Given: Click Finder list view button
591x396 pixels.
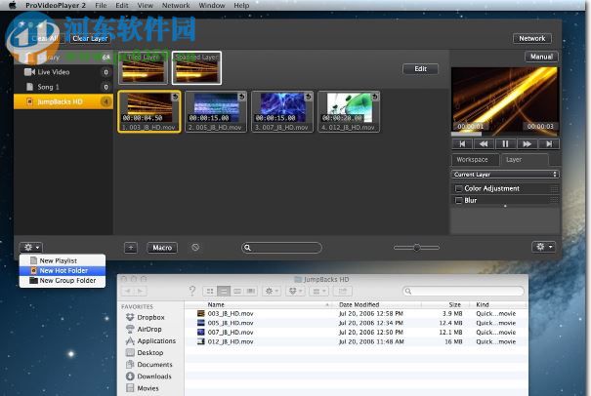Looking at the screenshot, I should tap(224, 291).
